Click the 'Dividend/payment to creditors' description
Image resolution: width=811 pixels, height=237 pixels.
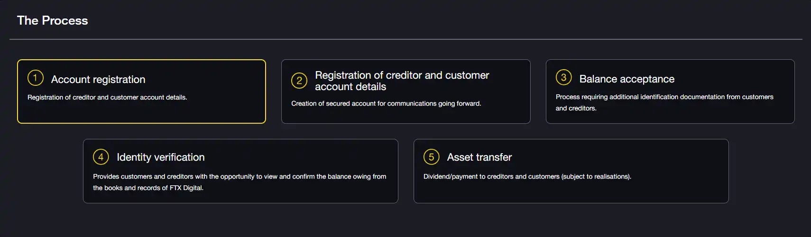click(527, 176)
